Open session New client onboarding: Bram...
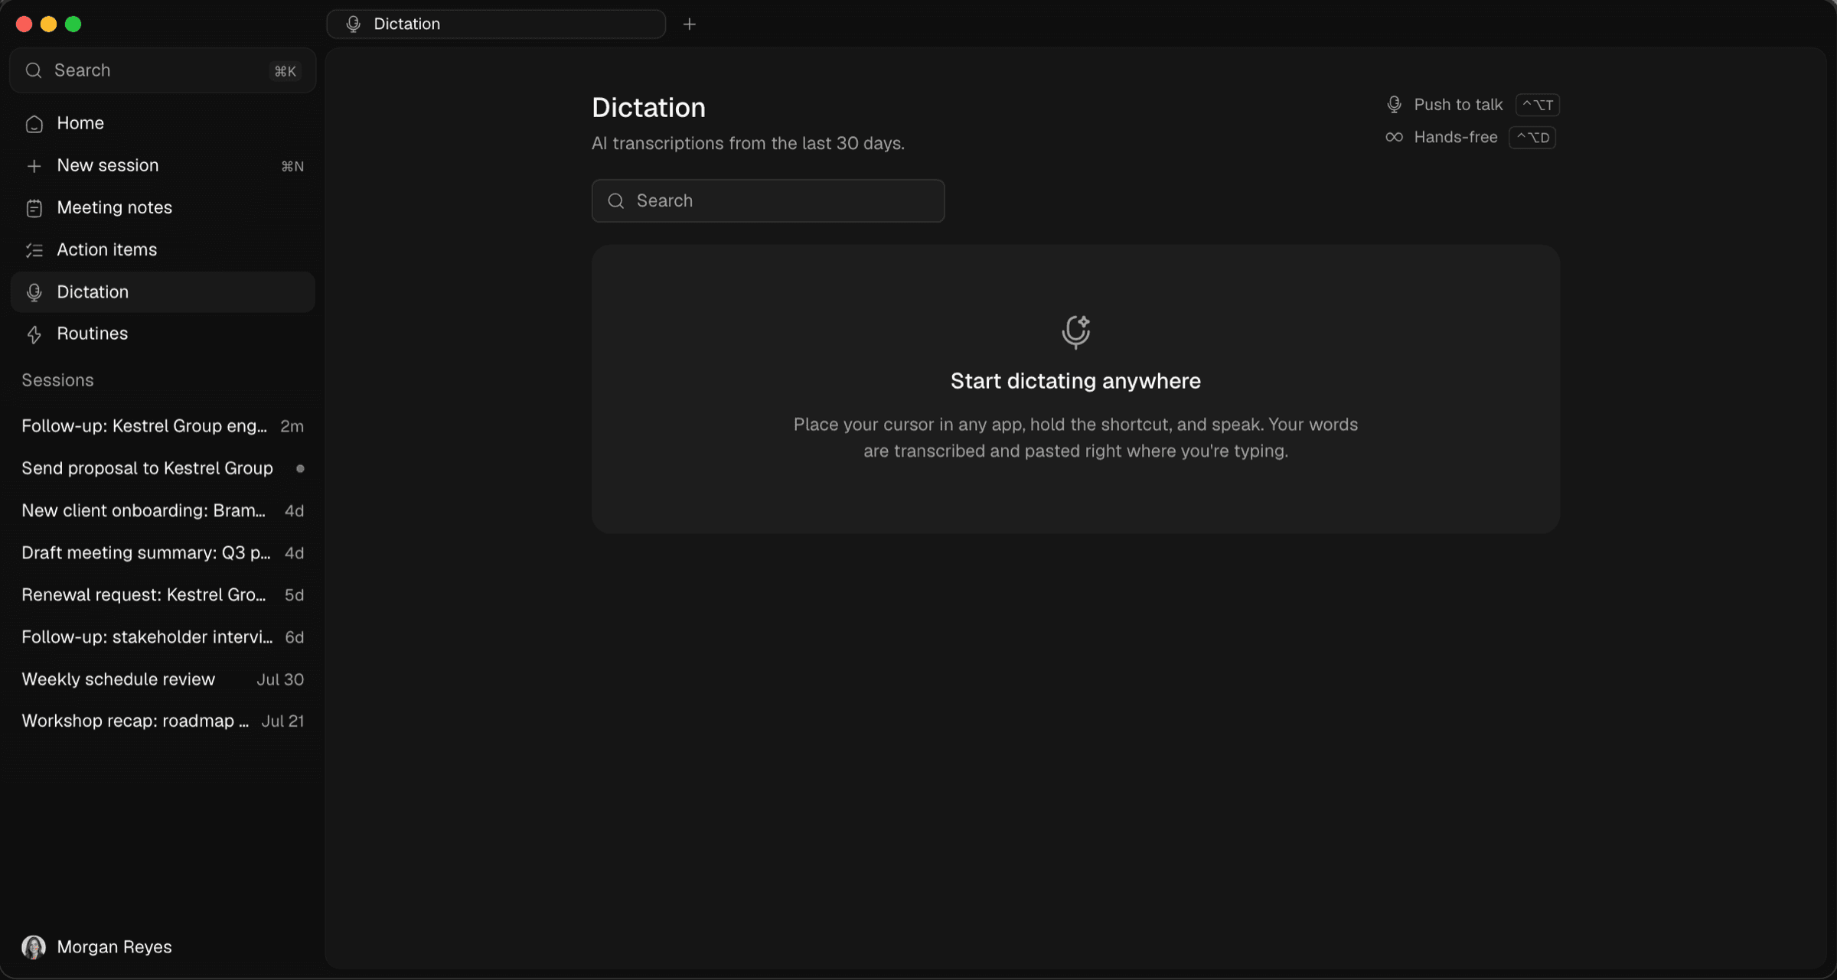1837x980 pixels. [163, 511]
